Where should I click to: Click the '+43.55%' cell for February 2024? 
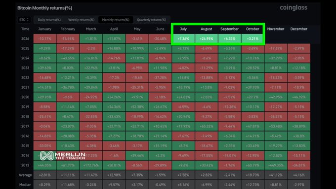coord(68,58)
